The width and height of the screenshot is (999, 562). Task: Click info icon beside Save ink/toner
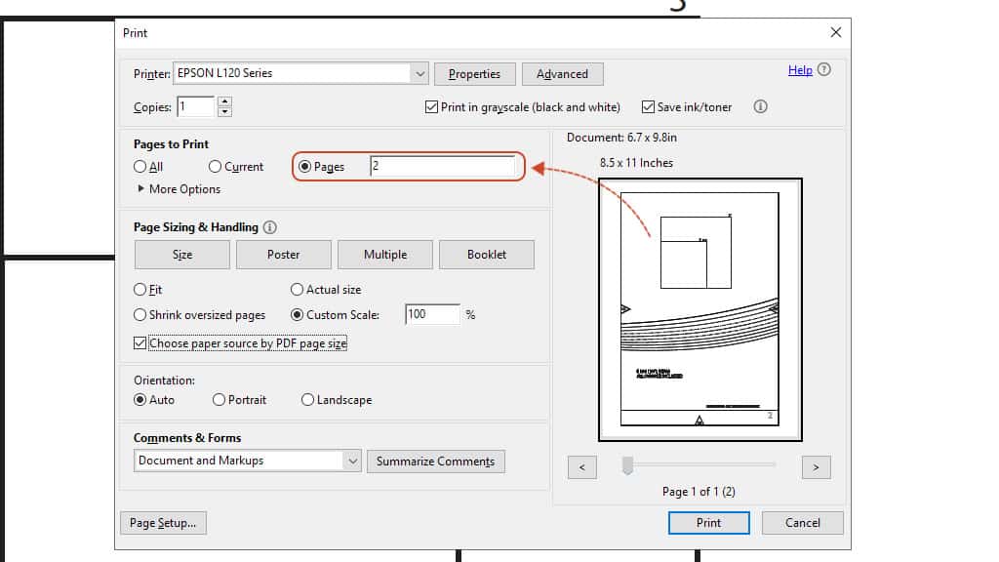coord(761,107)
